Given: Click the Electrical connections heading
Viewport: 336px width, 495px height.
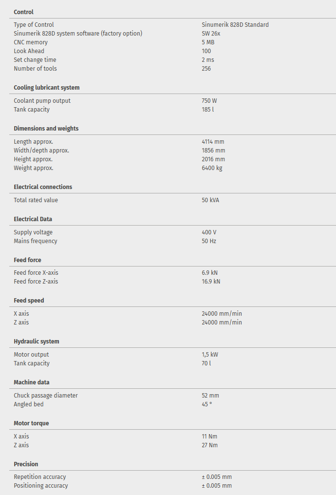Looking at the screenshot, I should [x=43, y=187].
